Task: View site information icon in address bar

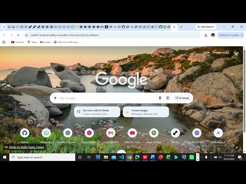Action: click(27, 35)
